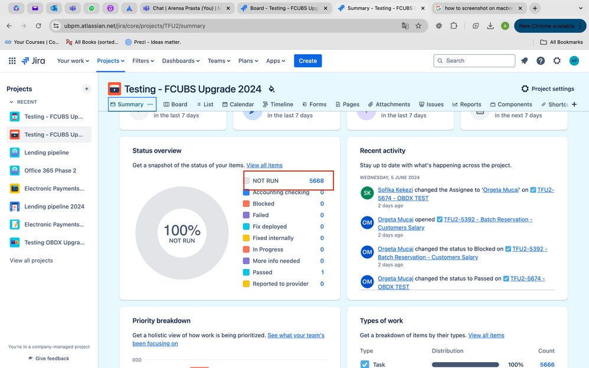The image size is (589, 368).
Task: Click the Create button
Action: point(307,61)
